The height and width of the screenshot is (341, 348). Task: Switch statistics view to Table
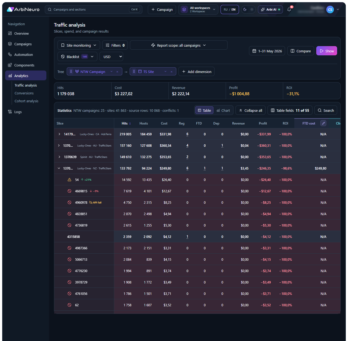pyautogui.click(x=204, y=110)
